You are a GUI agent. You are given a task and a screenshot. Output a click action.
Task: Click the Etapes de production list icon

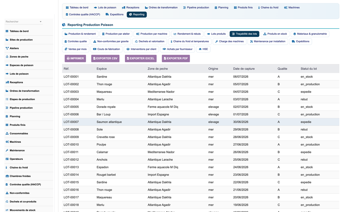7,99
